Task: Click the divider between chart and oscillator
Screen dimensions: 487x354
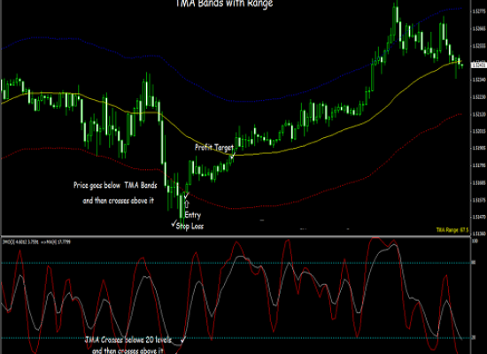Action: (236, 236)
